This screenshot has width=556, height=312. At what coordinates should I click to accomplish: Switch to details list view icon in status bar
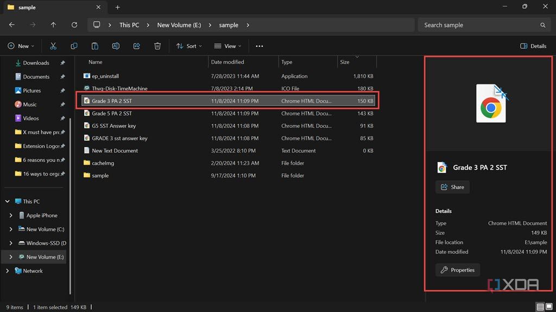(540, 307)
